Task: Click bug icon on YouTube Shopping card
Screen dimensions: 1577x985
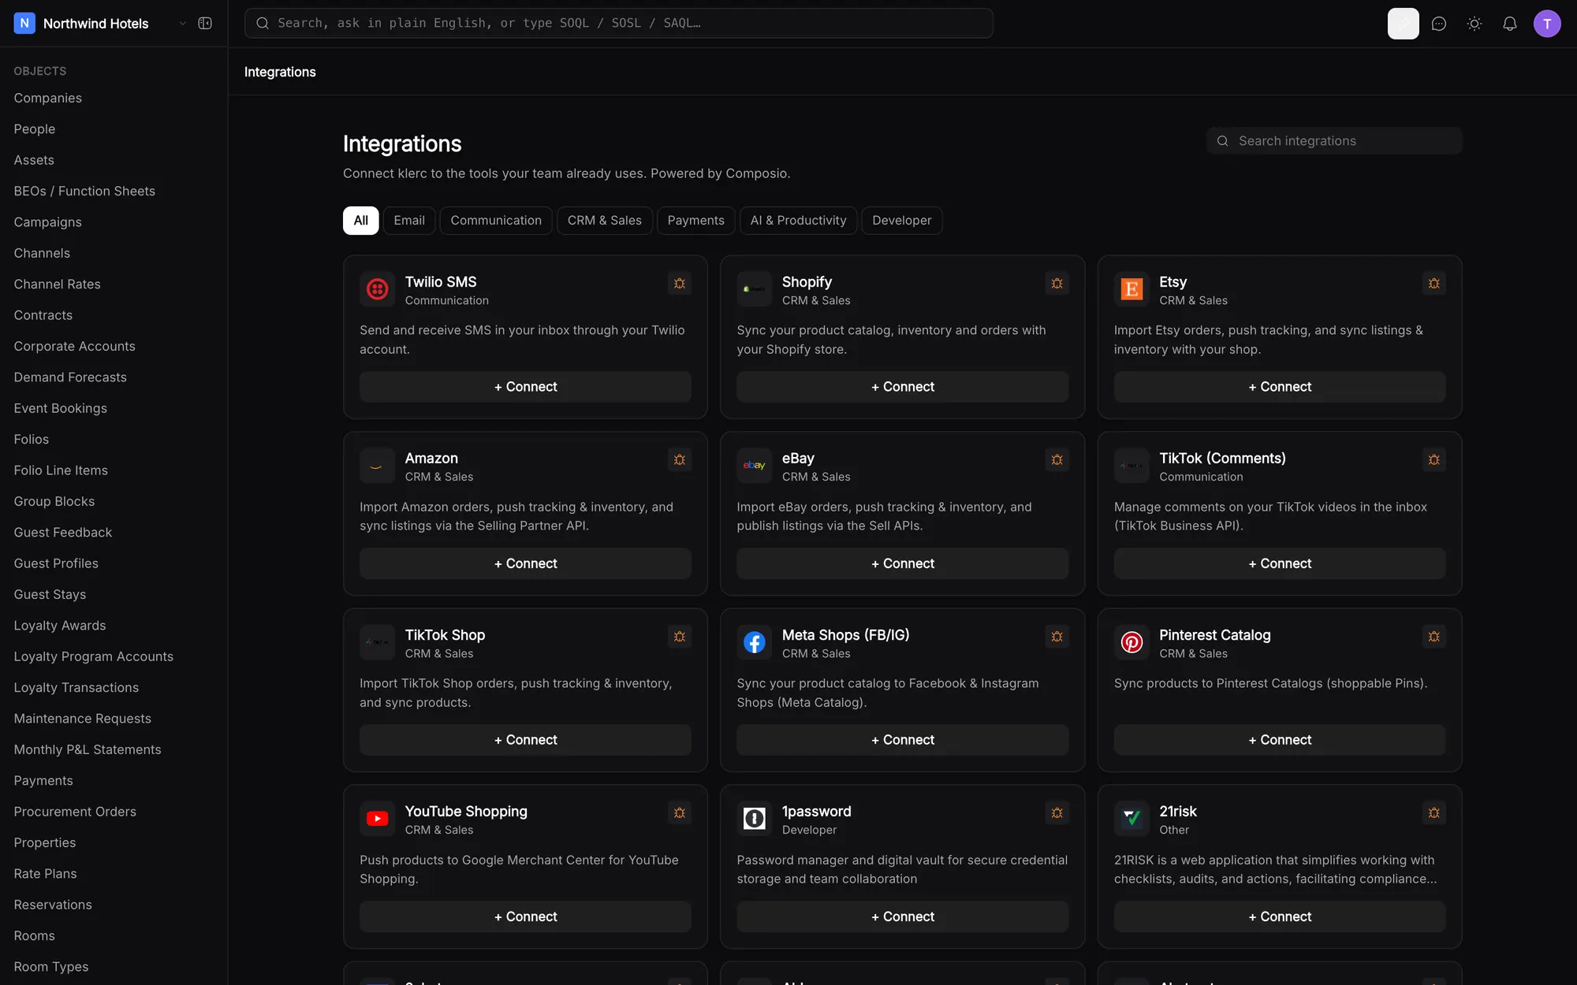Action: [x=679, y=813]
